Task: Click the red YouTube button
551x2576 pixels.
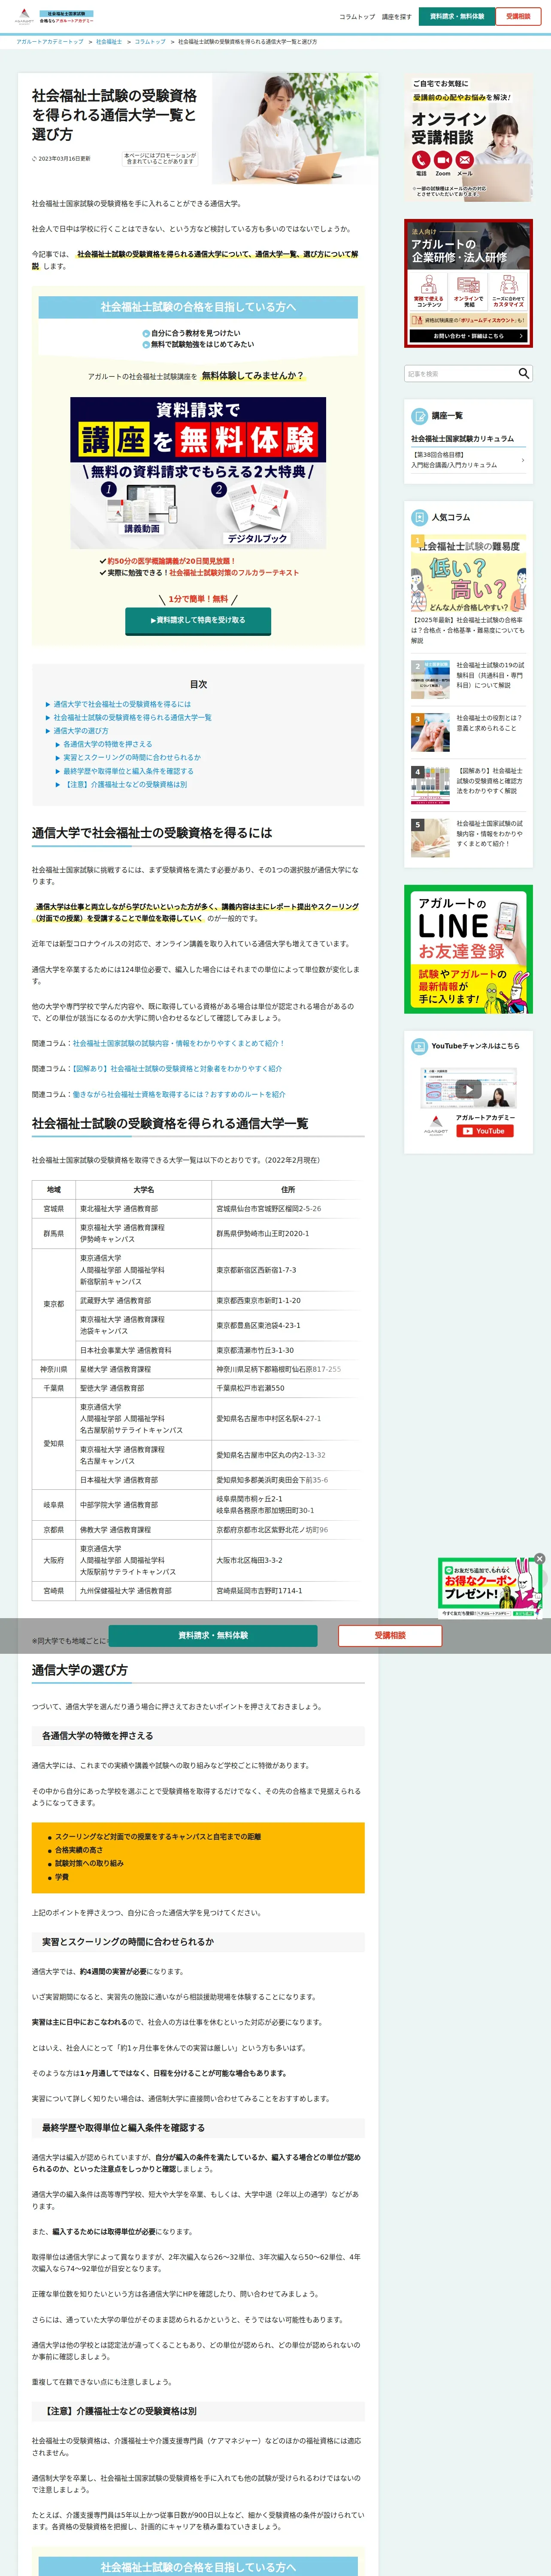Action: 485,1131
